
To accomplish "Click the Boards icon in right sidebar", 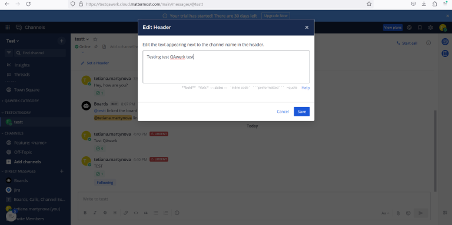I will 445,53.
